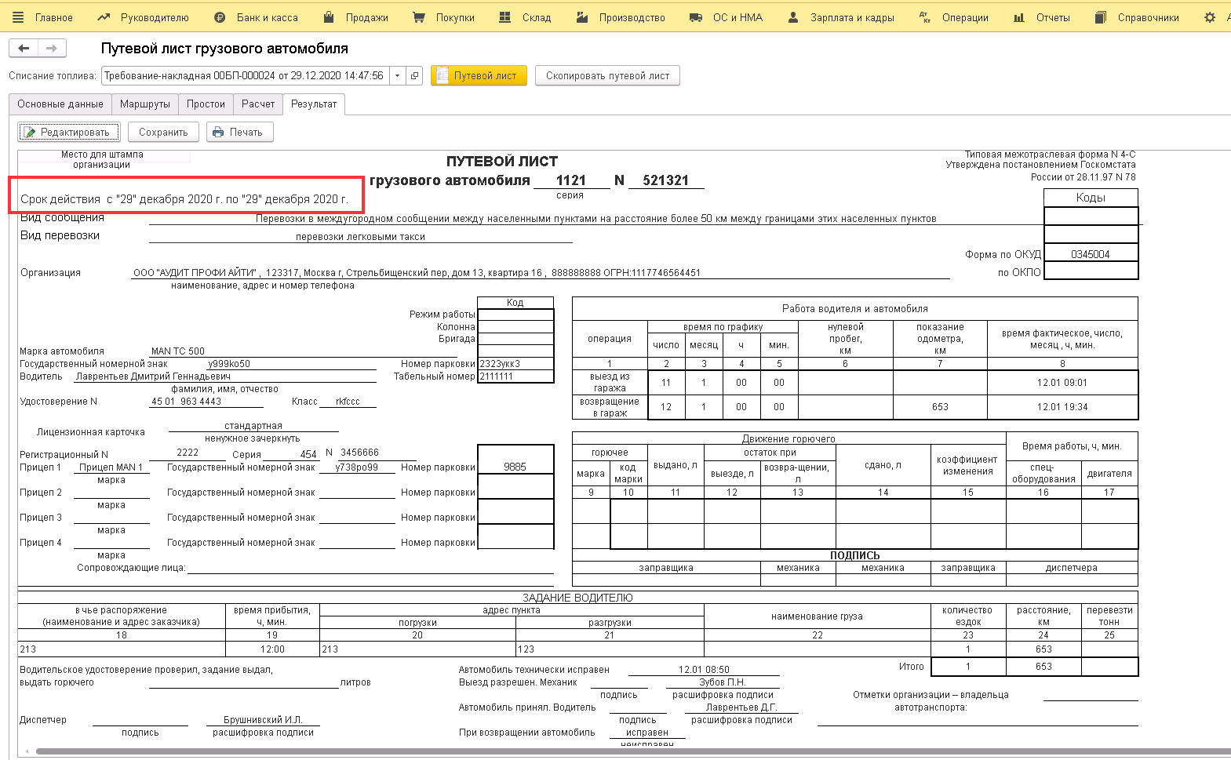The image size is (1231, 760).
Task: Click the Покупки cart icon
Action: 419,17
